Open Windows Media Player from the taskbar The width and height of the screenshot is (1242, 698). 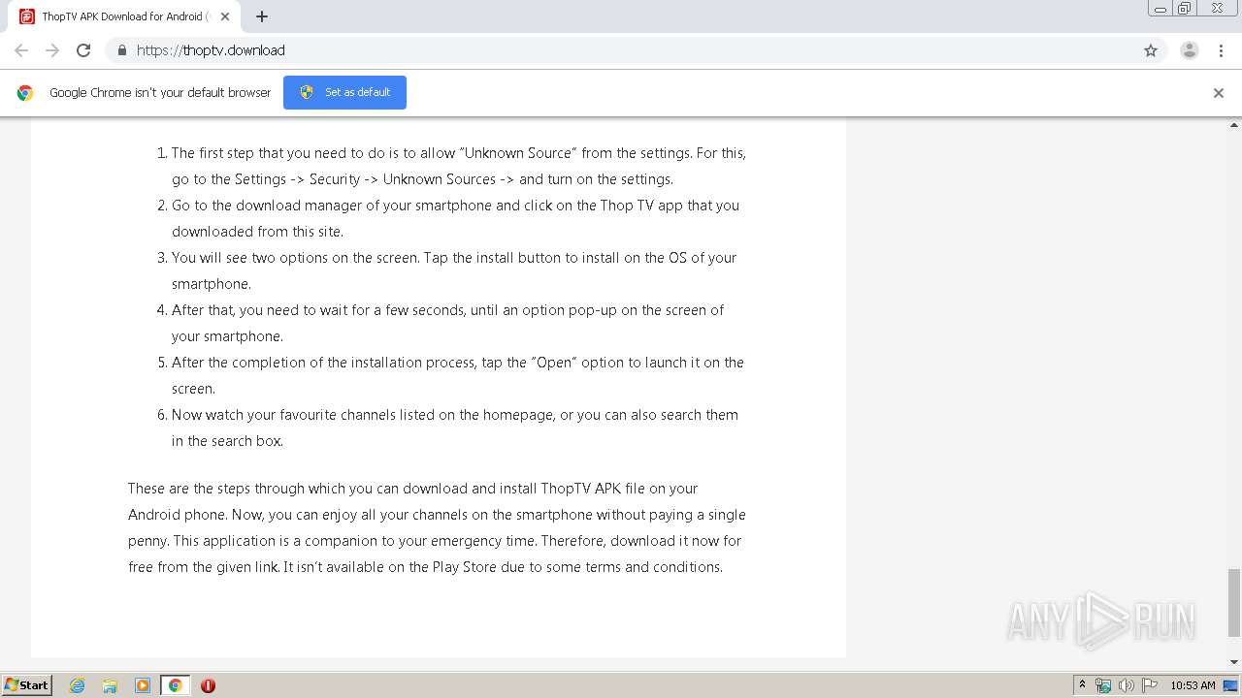click(x=143, y=685)
